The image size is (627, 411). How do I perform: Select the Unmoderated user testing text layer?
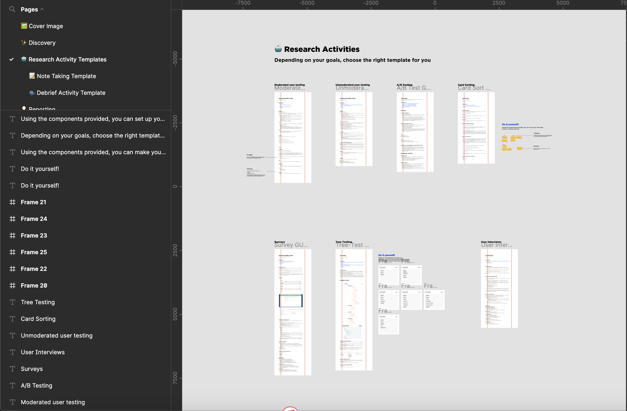tap(56, 335)
